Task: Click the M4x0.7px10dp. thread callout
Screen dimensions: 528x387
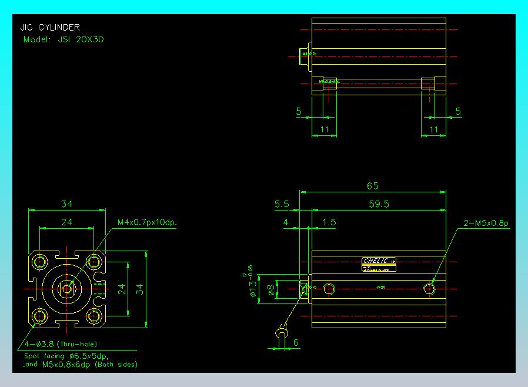Action: tap(147, 222)
